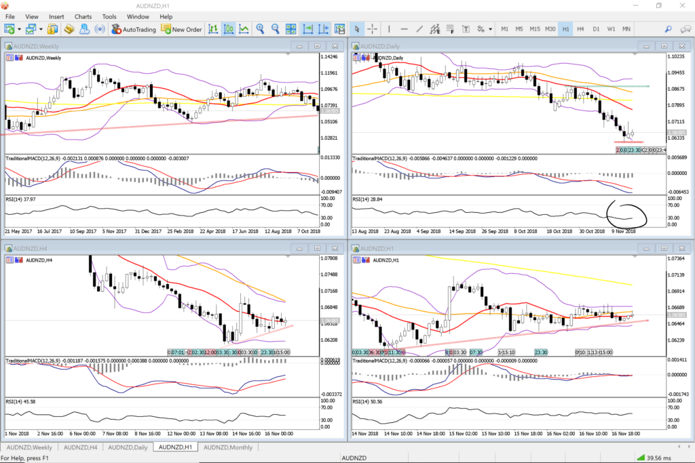Click the Zoom Out magnifier icon
Viewport: 695px width, 463px height.
[x=276, y=29]
